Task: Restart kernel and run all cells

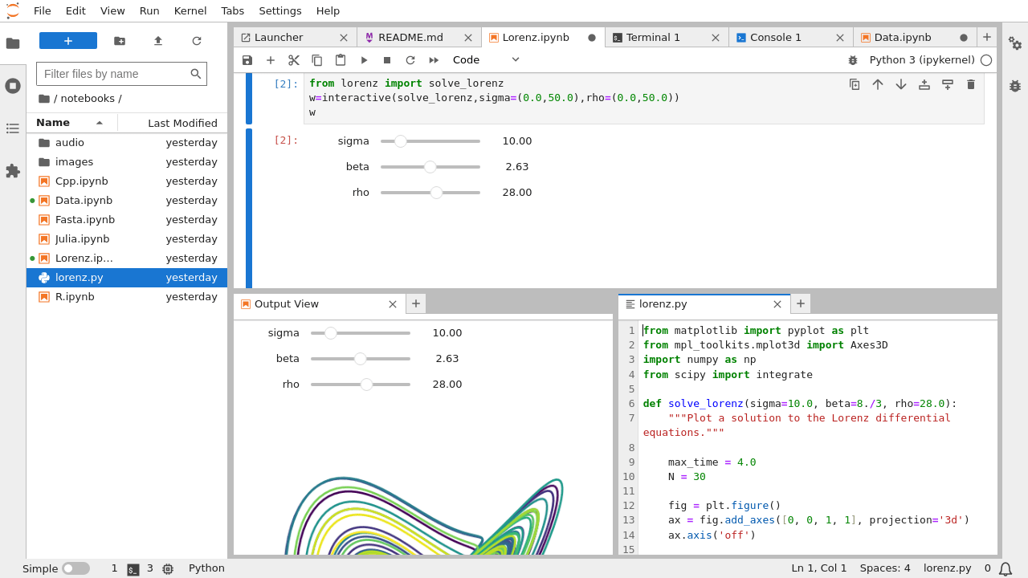Action: [433, 59]
